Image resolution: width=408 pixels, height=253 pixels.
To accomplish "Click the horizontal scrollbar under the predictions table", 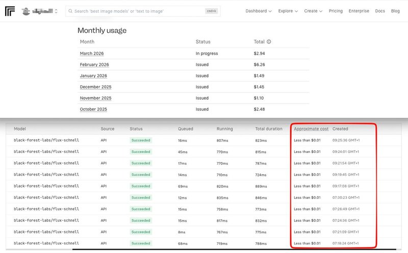I will (x=234, y=249).
